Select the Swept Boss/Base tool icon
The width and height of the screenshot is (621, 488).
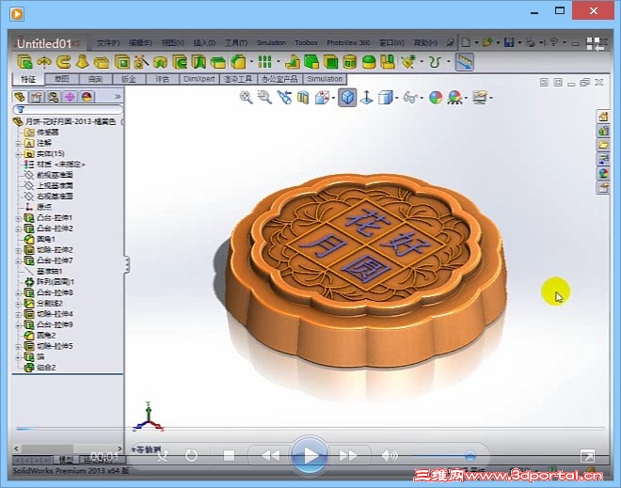63,62
